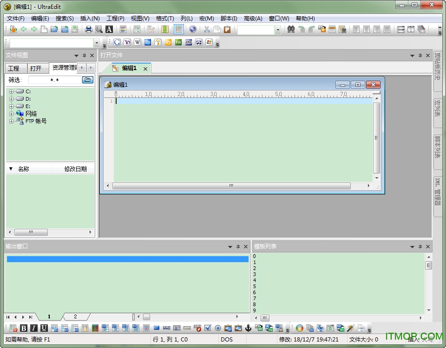The height and width of the screenshot is (348, 446).
Task: Expand the D: drive node
Action: [x=11, y=99]
